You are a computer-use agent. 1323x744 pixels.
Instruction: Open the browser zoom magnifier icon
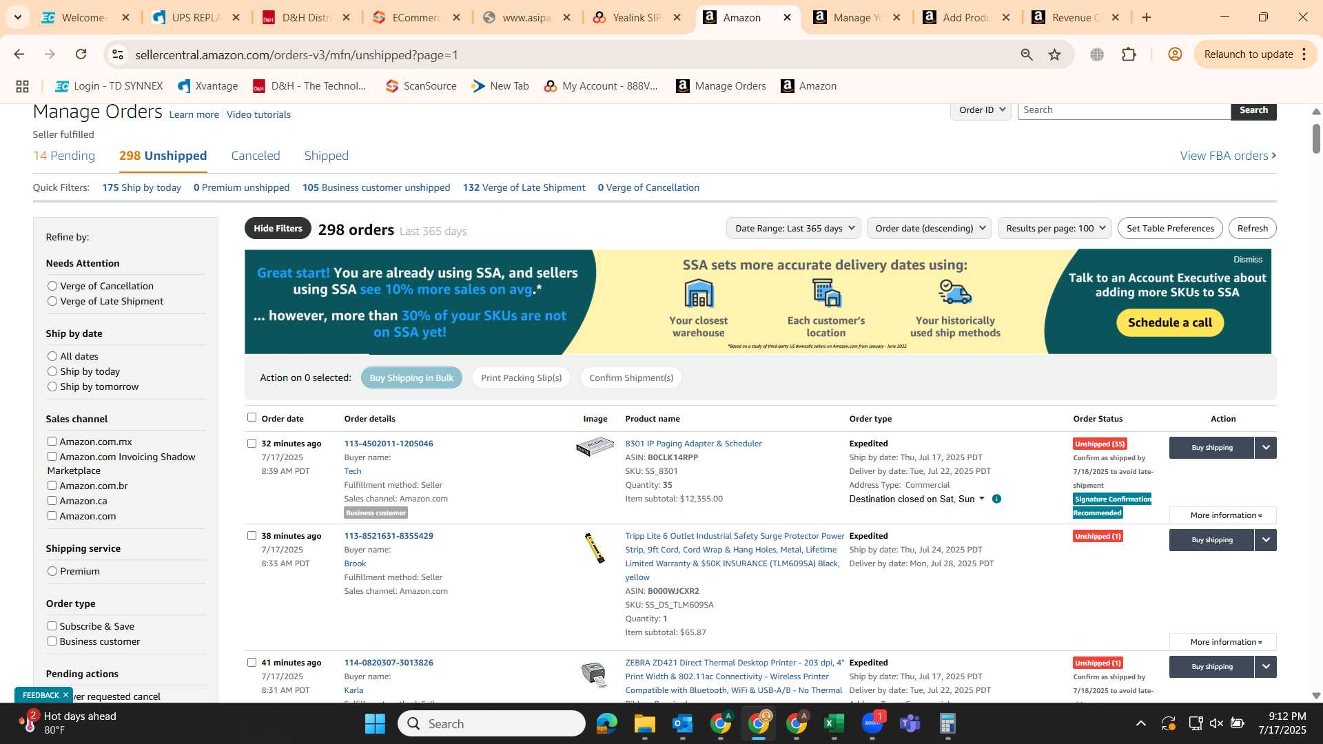coord(1027,54)
